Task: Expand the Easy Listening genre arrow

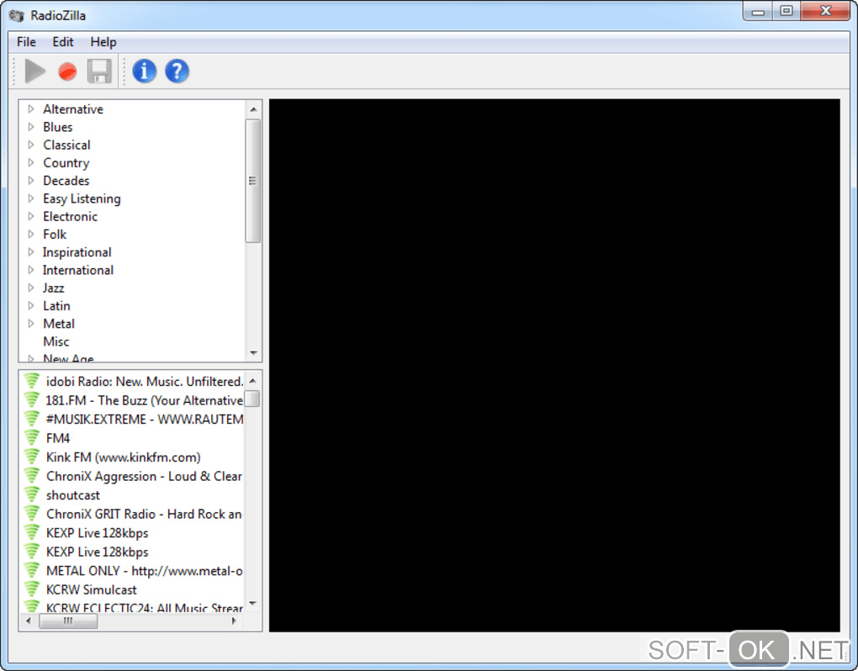Action: click(x=31, y=198)
